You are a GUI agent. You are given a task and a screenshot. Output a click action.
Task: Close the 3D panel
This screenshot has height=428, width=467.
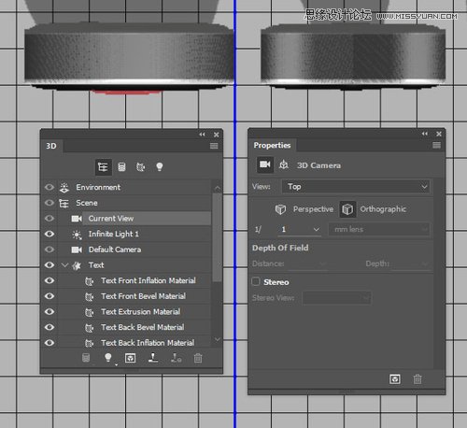pos(217,135)
